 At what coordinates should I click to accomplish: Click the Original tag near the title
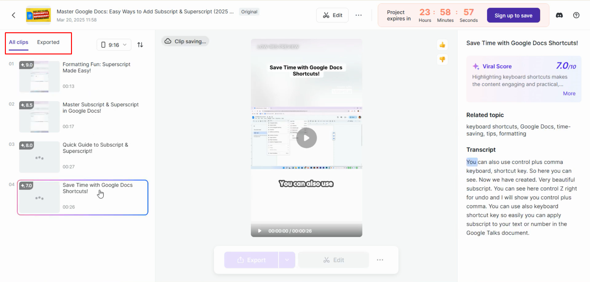[x=249, y=12]
